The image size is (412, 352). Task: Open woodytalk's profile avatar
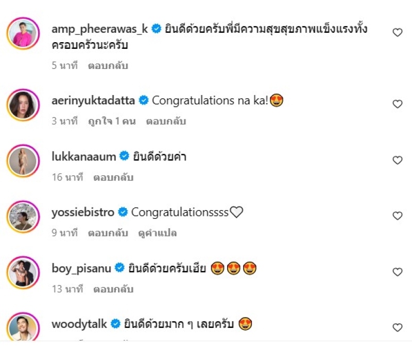[23, 327]
